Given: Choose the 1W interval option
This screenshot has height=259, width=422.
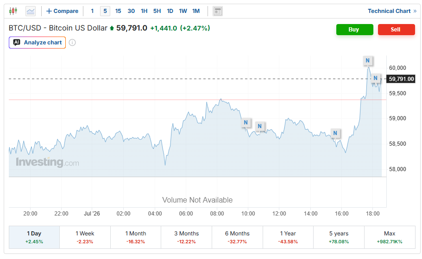Looking at the screenshot, I should (183, 11).
